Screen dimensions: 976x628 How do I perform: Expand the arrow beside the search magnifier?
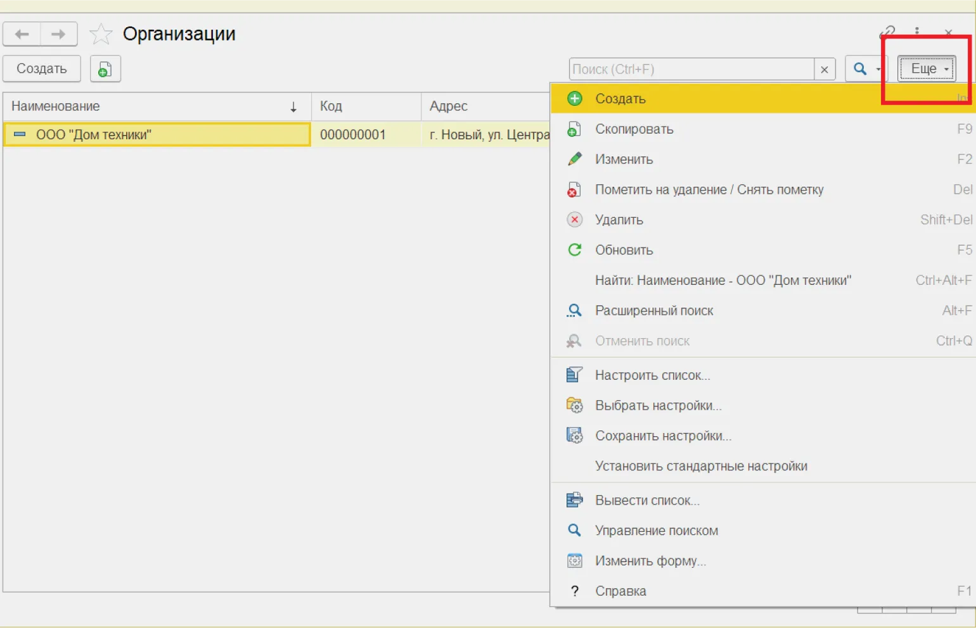(878, 69)
